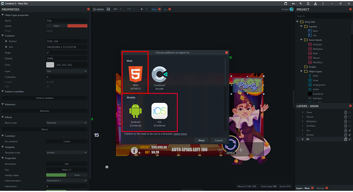Toggle lock on the Show layer
The width and height of the screenshot is (353, 192).
click(345, 112)
